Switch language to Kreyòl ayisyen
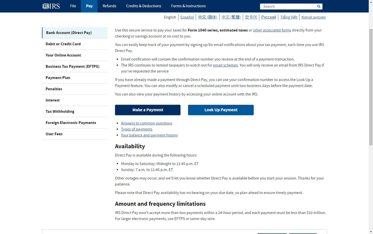This screenshot has height=234, width=373. (313, 17)
